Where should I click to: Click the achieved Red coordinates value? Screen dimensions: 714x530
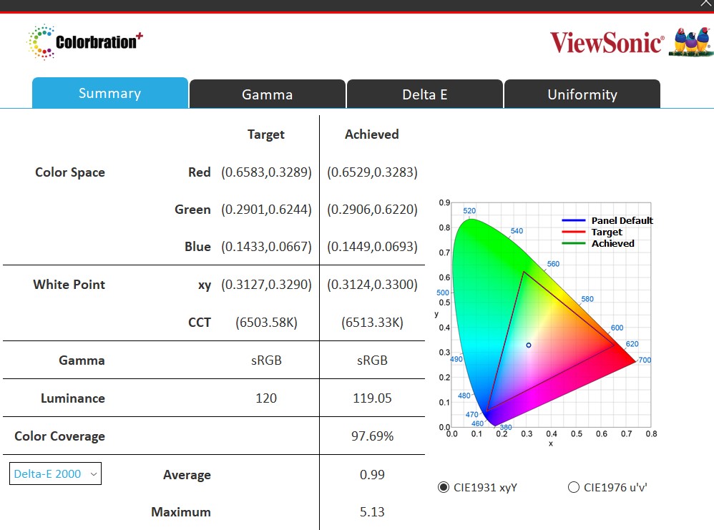tap(372, 172)
